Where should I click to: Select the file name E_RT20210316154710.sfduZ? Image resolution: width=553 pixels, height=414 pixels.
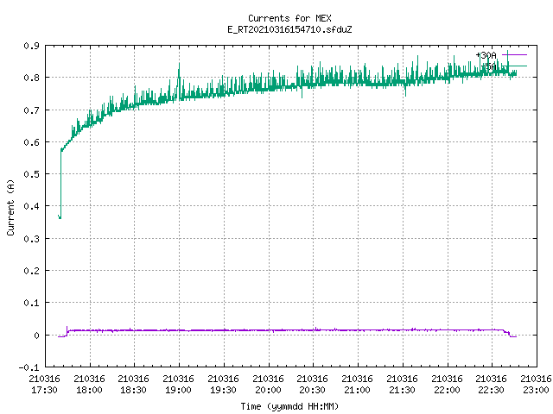point(289,29)
